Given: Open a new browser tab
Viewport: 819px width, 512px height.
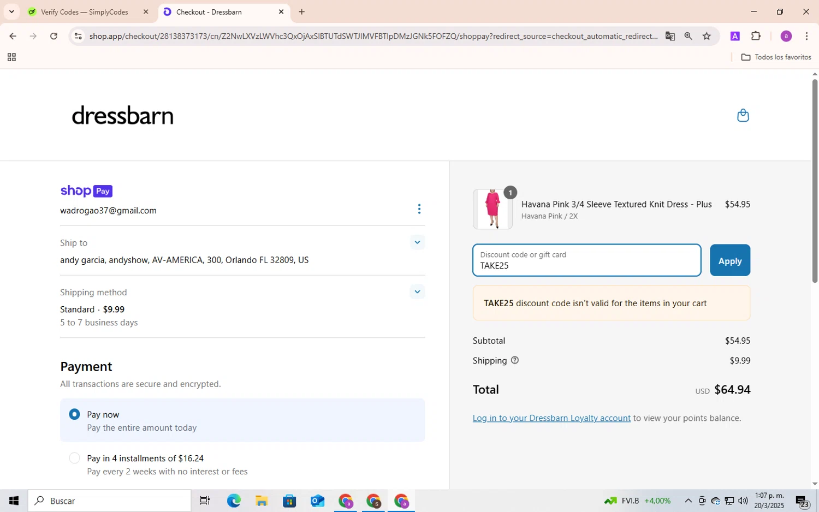Looking at the screenshot, I should click(301, 11).
